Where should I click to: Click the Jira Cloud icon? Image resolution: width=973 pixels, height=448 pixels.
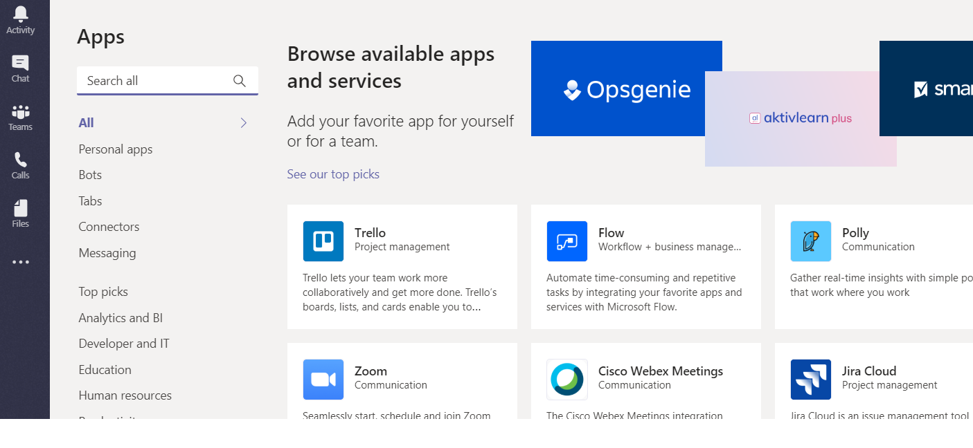click(x=811, y=380)
